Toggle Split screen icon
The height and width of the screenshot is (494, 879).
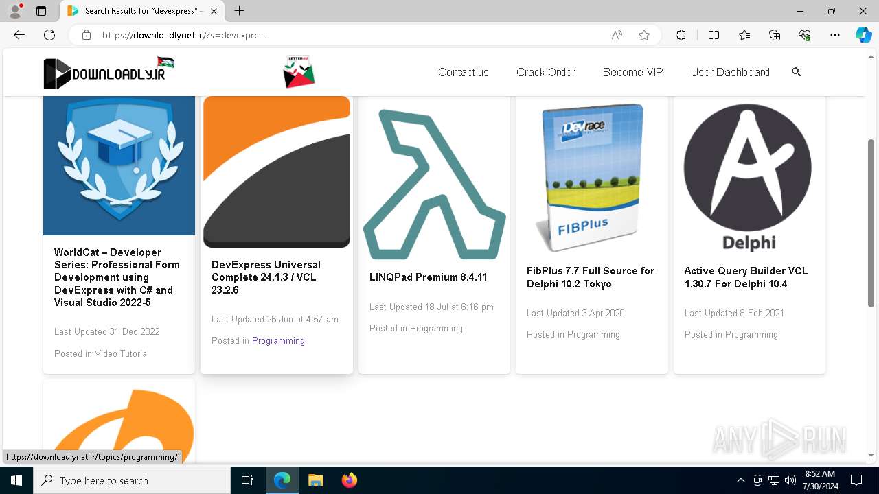(714, 35)
